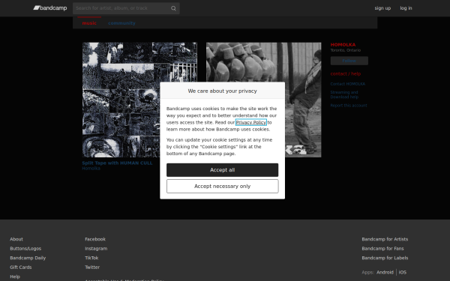
Task: Open the About footer link
Action: click(x=16, y=239)
